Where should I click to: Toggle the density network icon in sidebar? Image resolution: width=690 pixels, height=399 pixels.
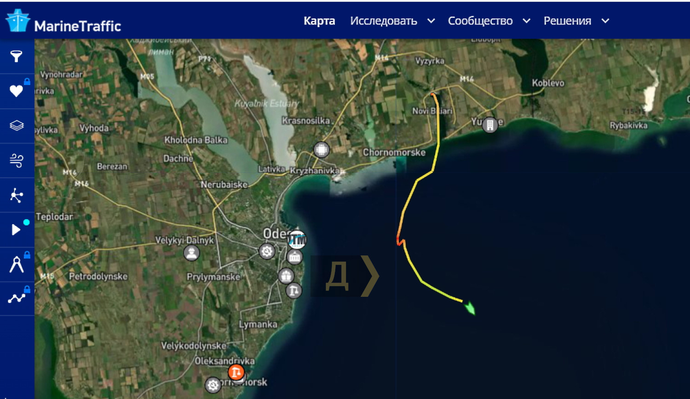(17, 195)
